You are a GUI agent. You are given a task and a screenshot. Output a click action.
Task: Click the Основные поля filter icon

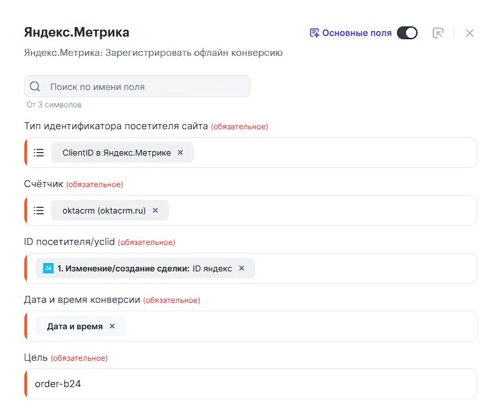pos(314,33)
